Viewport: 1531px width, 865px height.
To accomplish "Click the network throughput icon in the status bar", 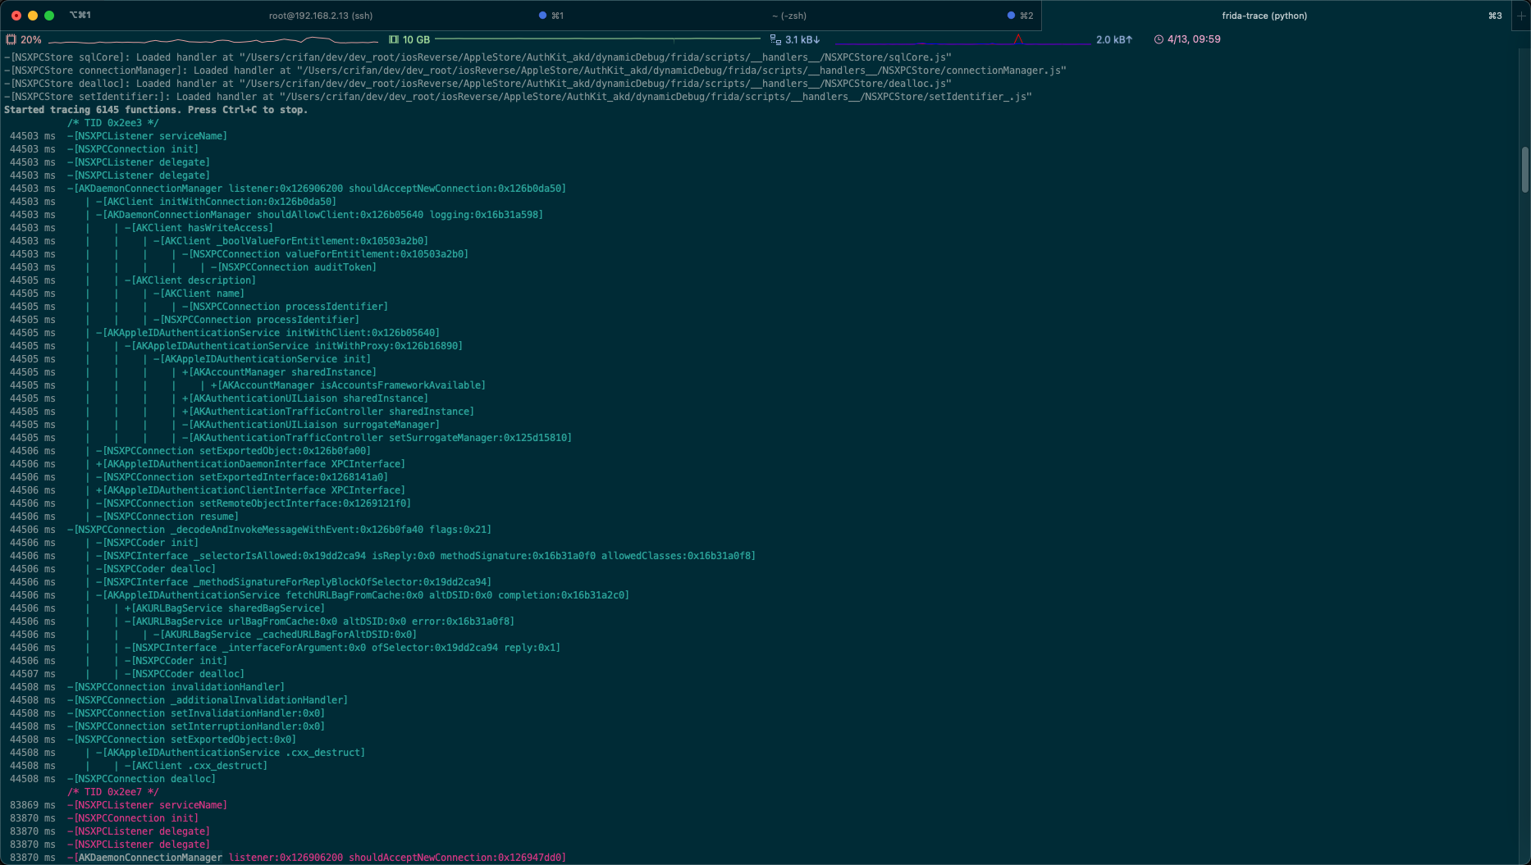I will (775, 39).
